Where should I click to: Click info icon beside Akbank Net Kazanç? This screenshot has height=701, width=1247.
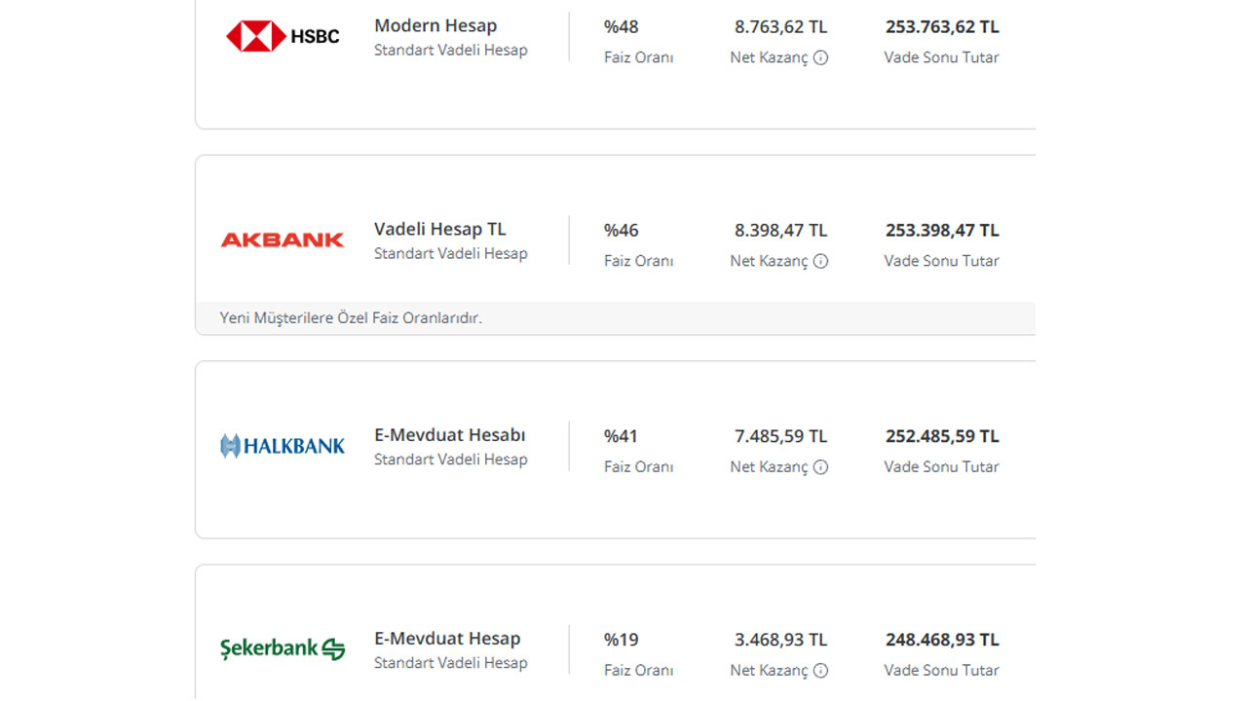click(821, 261)
